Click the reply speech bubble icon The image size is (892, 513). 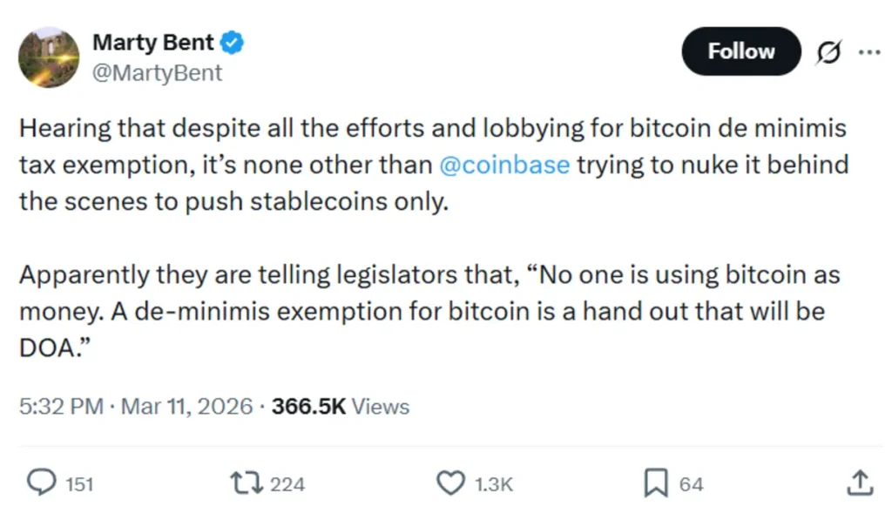[x=42, y=482]
